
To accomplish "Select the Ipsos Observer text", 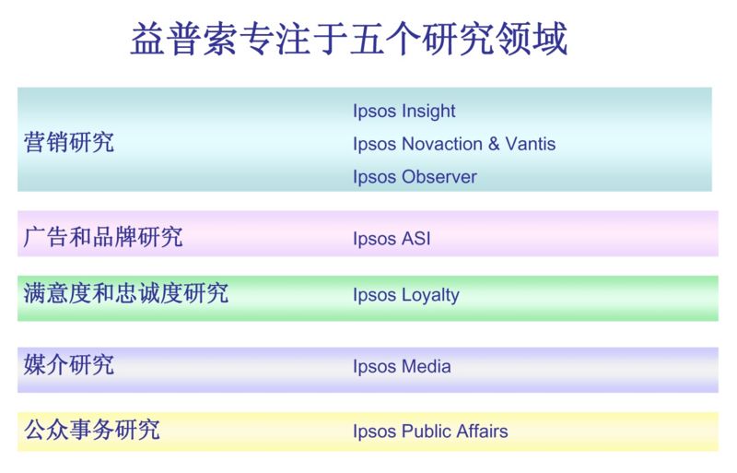I will (415, 177).
